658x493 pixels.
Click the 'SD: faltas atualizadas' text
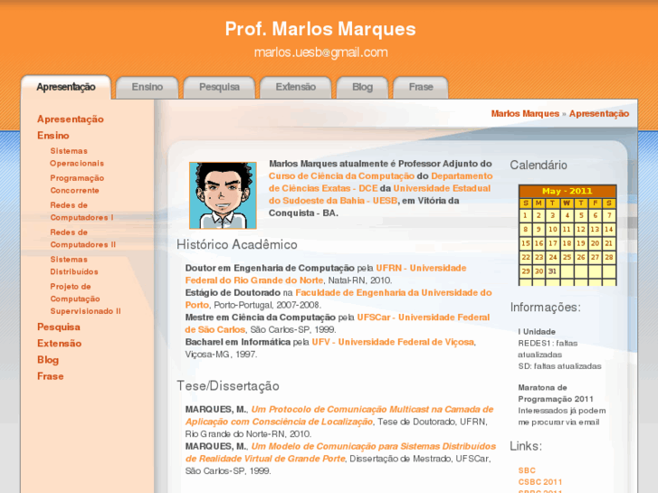559,366
